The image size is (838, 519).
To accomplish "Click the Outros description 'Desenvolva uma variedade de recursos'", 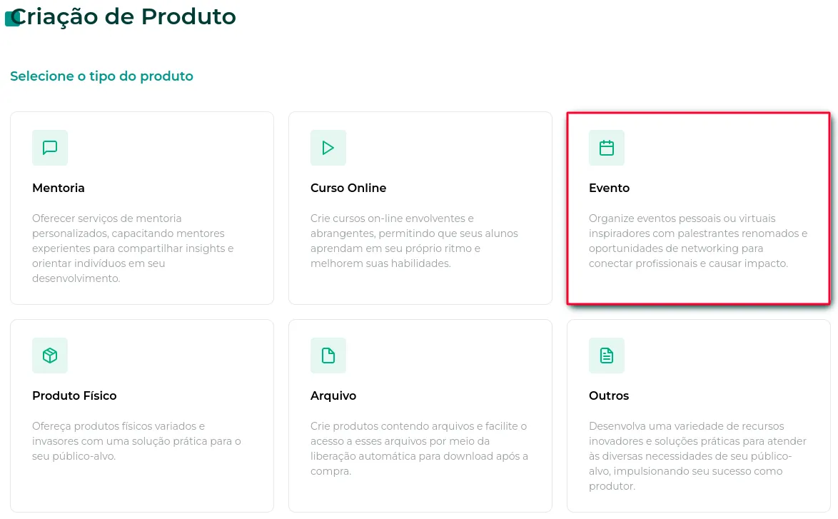I will tap(697, 456).
